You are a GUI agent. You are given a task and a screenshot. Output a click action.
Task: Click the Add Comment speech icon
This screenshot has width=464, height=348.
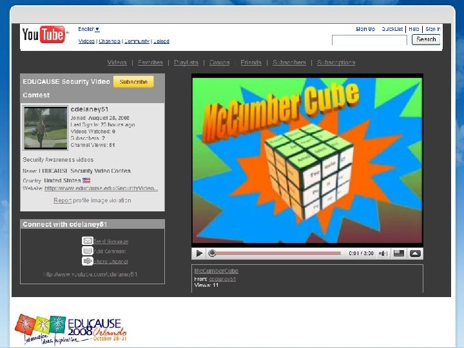pyautogui.click(x=87, y=251)
